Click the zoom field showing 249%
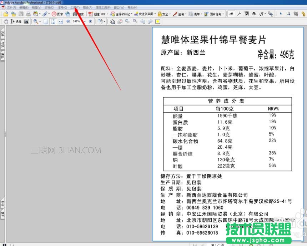Screen dimensions: 307x246 (x=77, y=21)
